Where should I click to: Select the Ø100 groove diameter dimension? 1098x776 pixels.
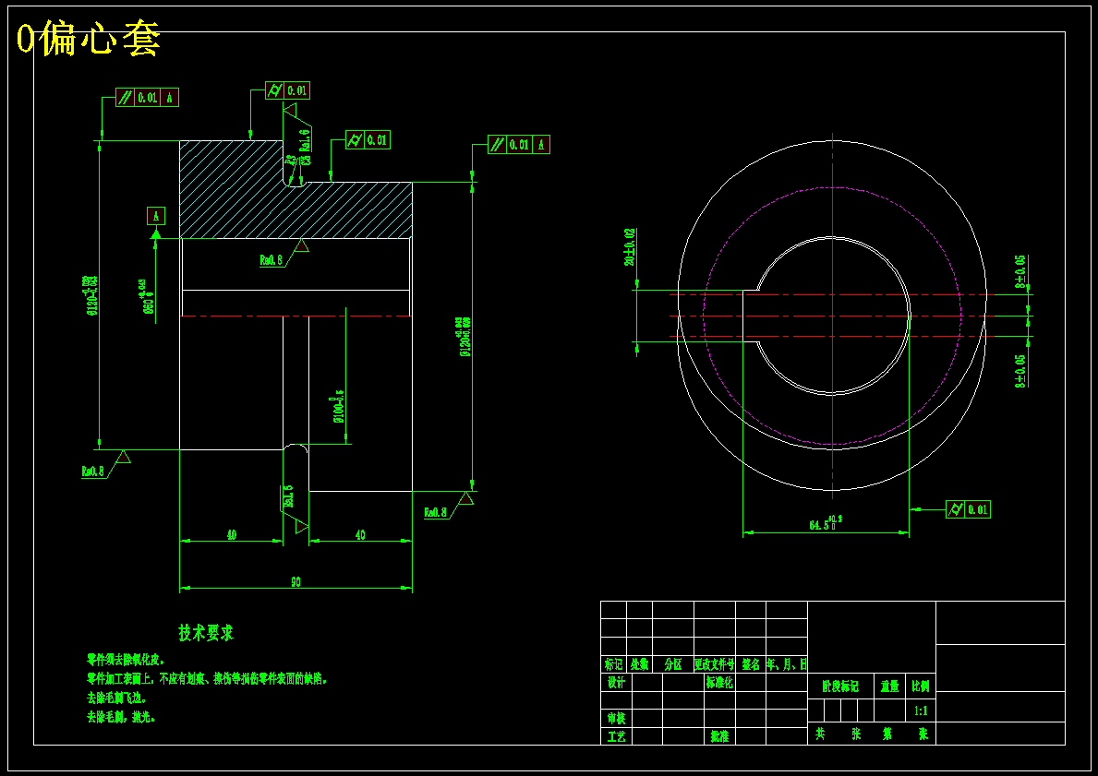(339, 406)
